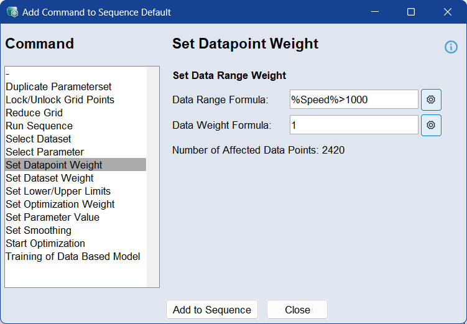467x324 pixels.
Task: Click the Add to Sequence button
Action: click(x=211, y=310)
